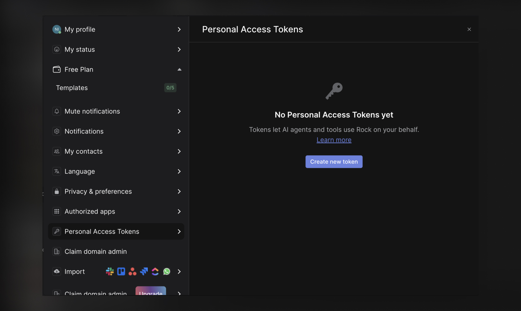
Task: Open the Mute notifications menu item
Action: click(116, 111)
